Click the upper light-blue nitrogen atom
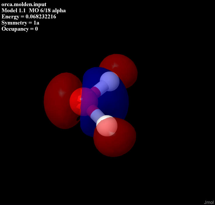 tap(110, 81)
